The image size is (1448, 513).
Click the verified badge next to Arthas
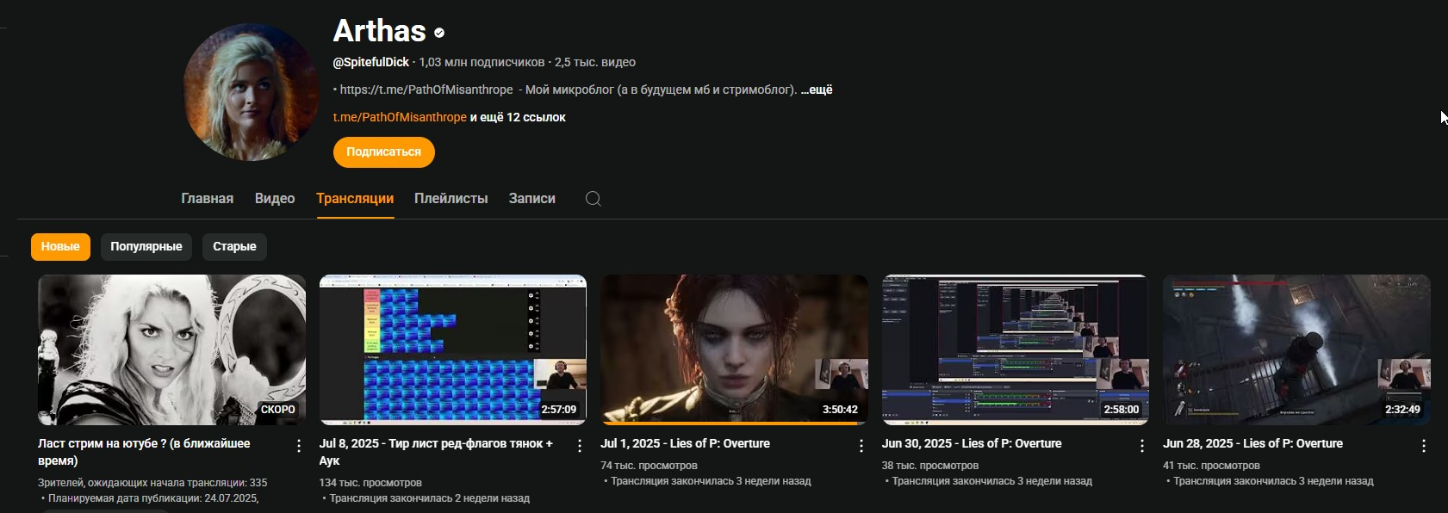(x=439, y=33)
